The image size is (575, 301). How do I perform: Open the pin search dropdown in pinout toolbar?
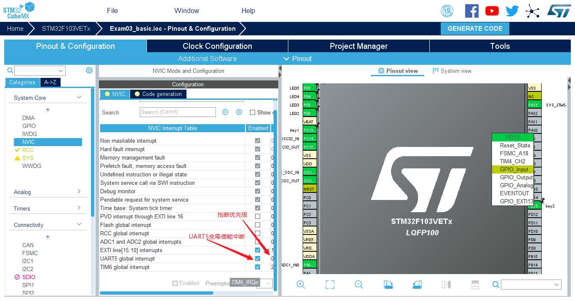(557, 285)
